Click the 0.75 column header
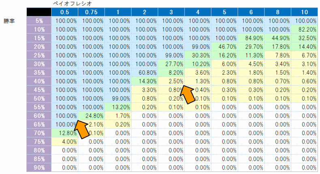 91,11
